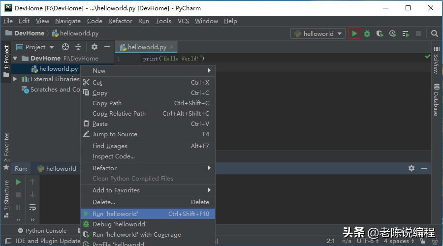
Task: Expand the Refactor submenu in context menu
Action: tap(148, 168)
